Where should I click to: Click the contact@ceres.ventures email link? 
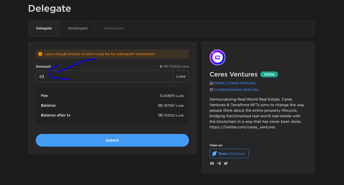tap(236, 89)
